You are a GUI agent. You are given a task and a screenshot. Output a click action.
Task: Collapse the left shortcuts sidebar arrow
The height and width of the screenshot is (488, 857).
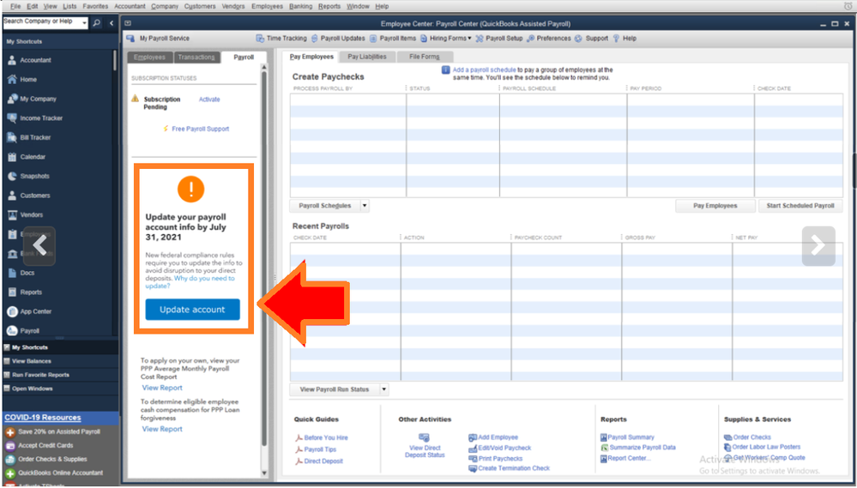[112, 22]
